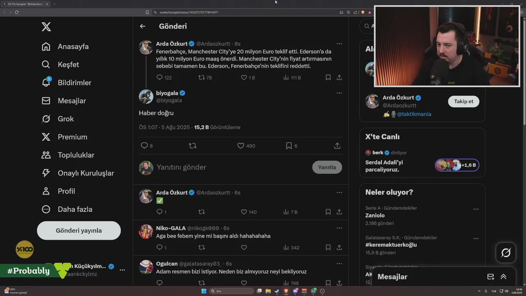The image size is (526, 296).
Task: Open Discord from the taskbar
Action: [x=295, y=291]
